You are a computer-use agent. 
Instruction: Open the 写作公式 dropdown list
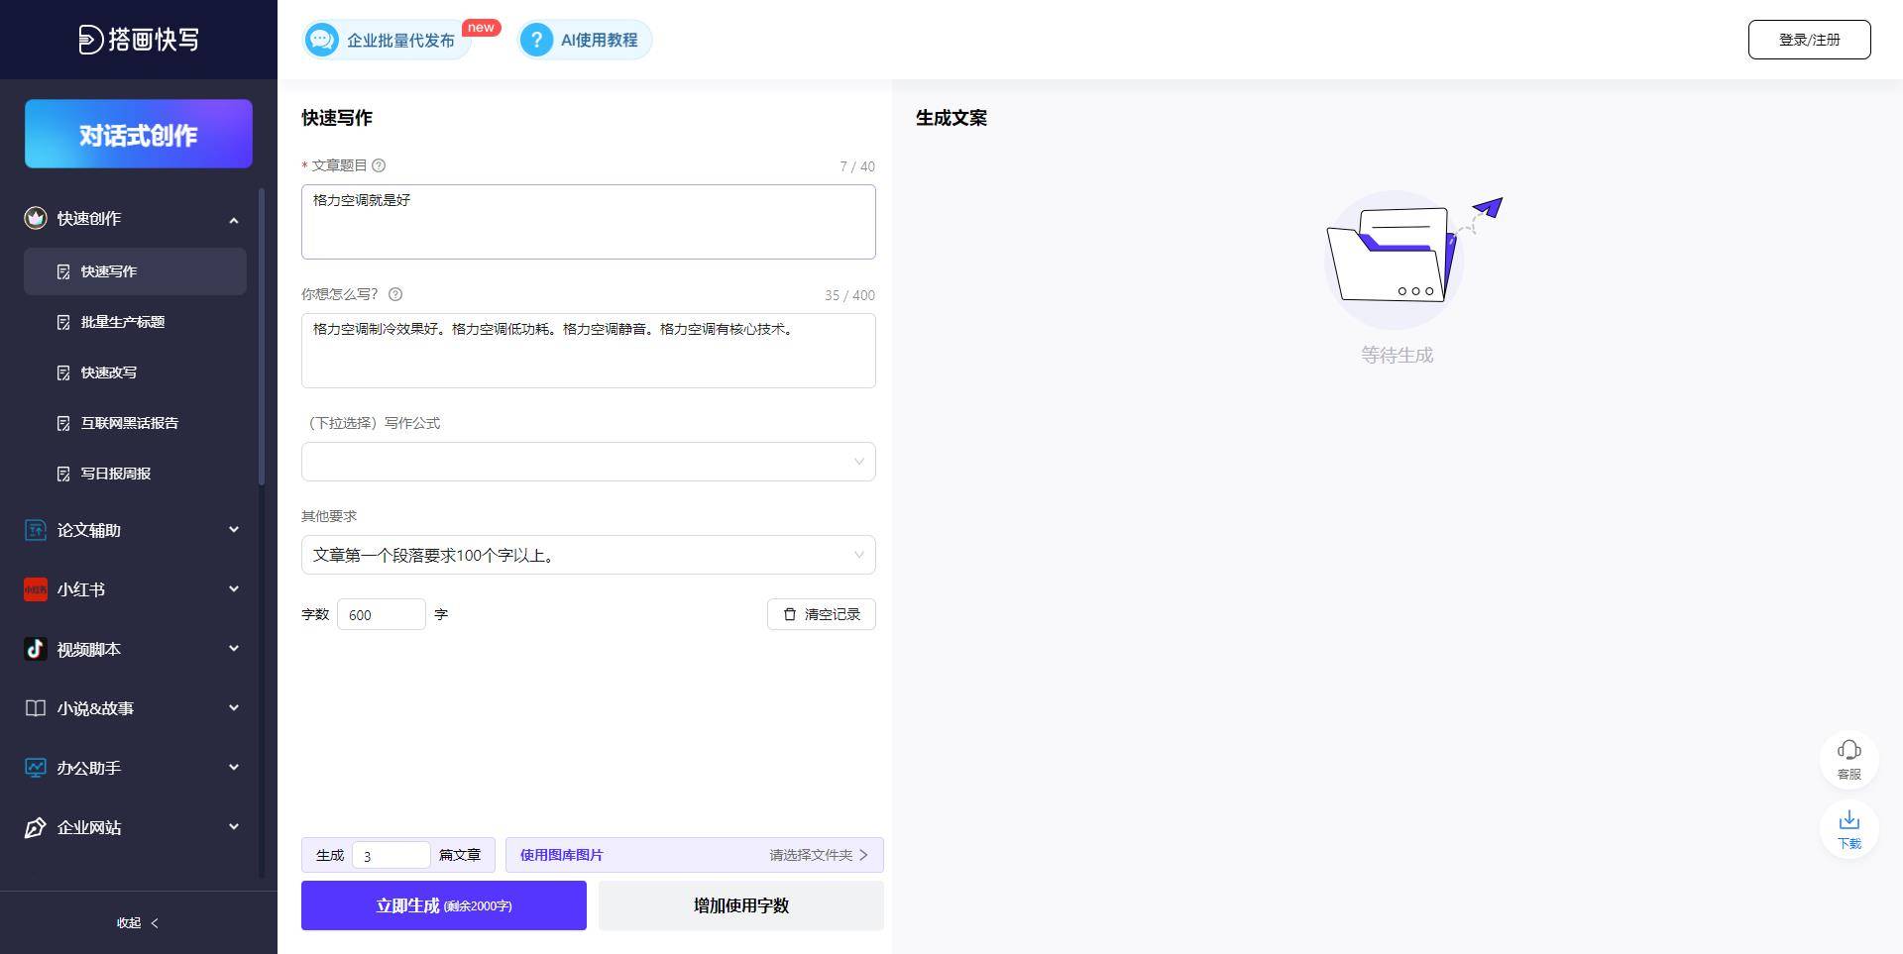(588, 462)
